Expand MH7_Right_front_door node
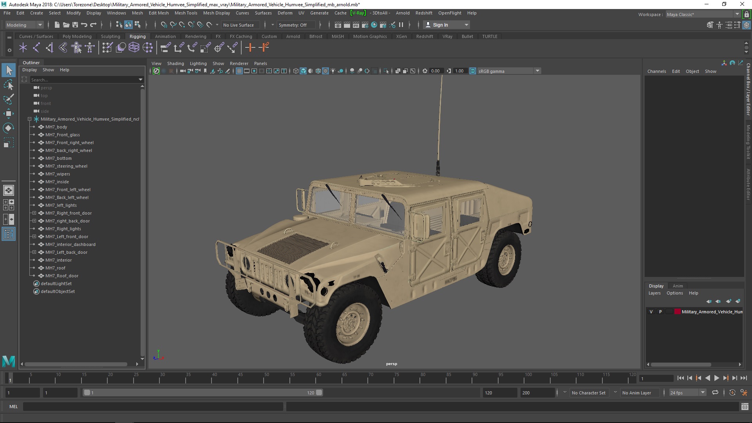Viewport: 752px width, 423px height. point(34,213)
